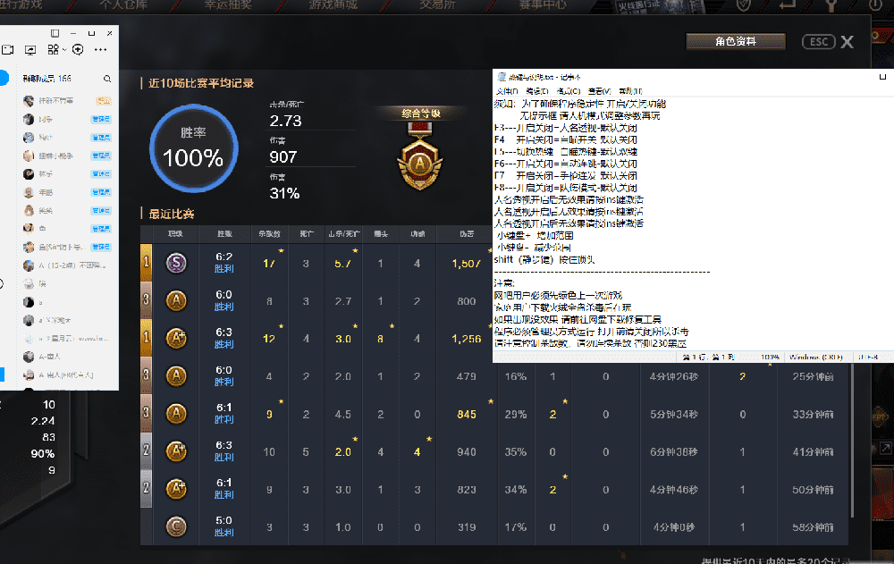Click the chat bubble plus icon in chat toolbar

(78, 50)
